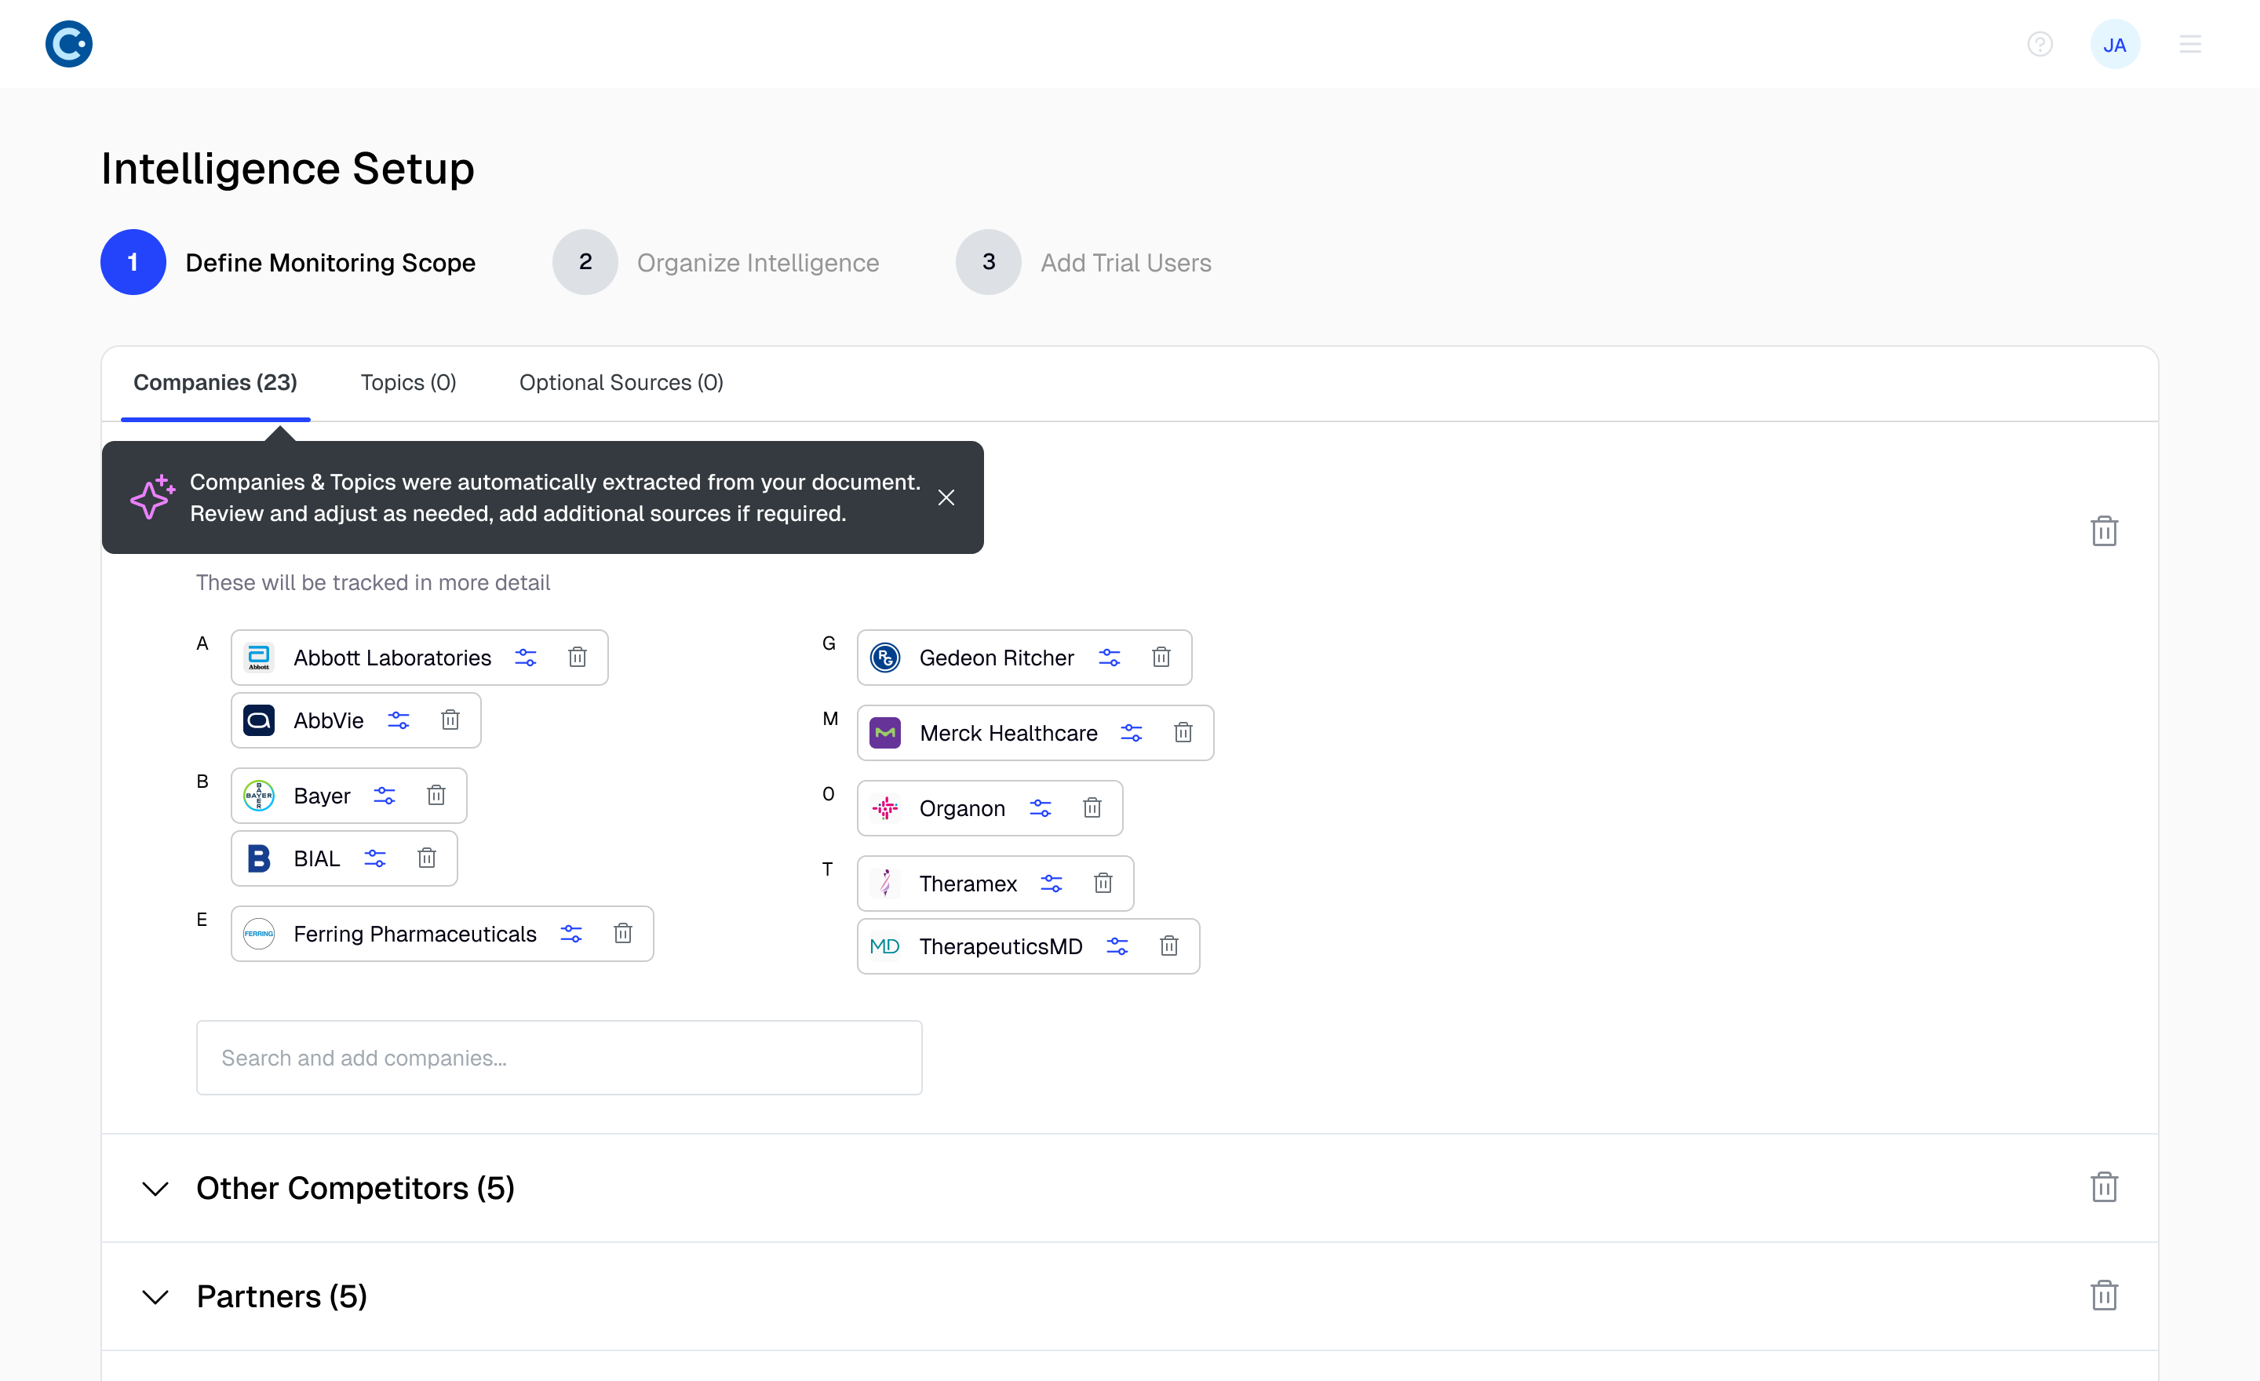
Task: Configure Theramex settings icon
Action: 1051,883
